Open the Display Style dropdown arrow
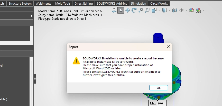This screenshot has height=106, width=222. click(170, 10)
